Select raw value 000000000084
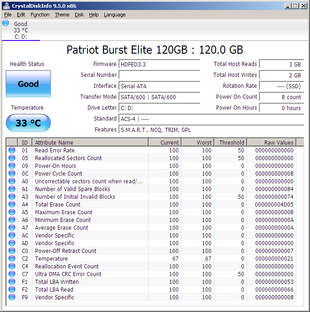This screenshot has height=312, width=310. (x=274, y=189)
